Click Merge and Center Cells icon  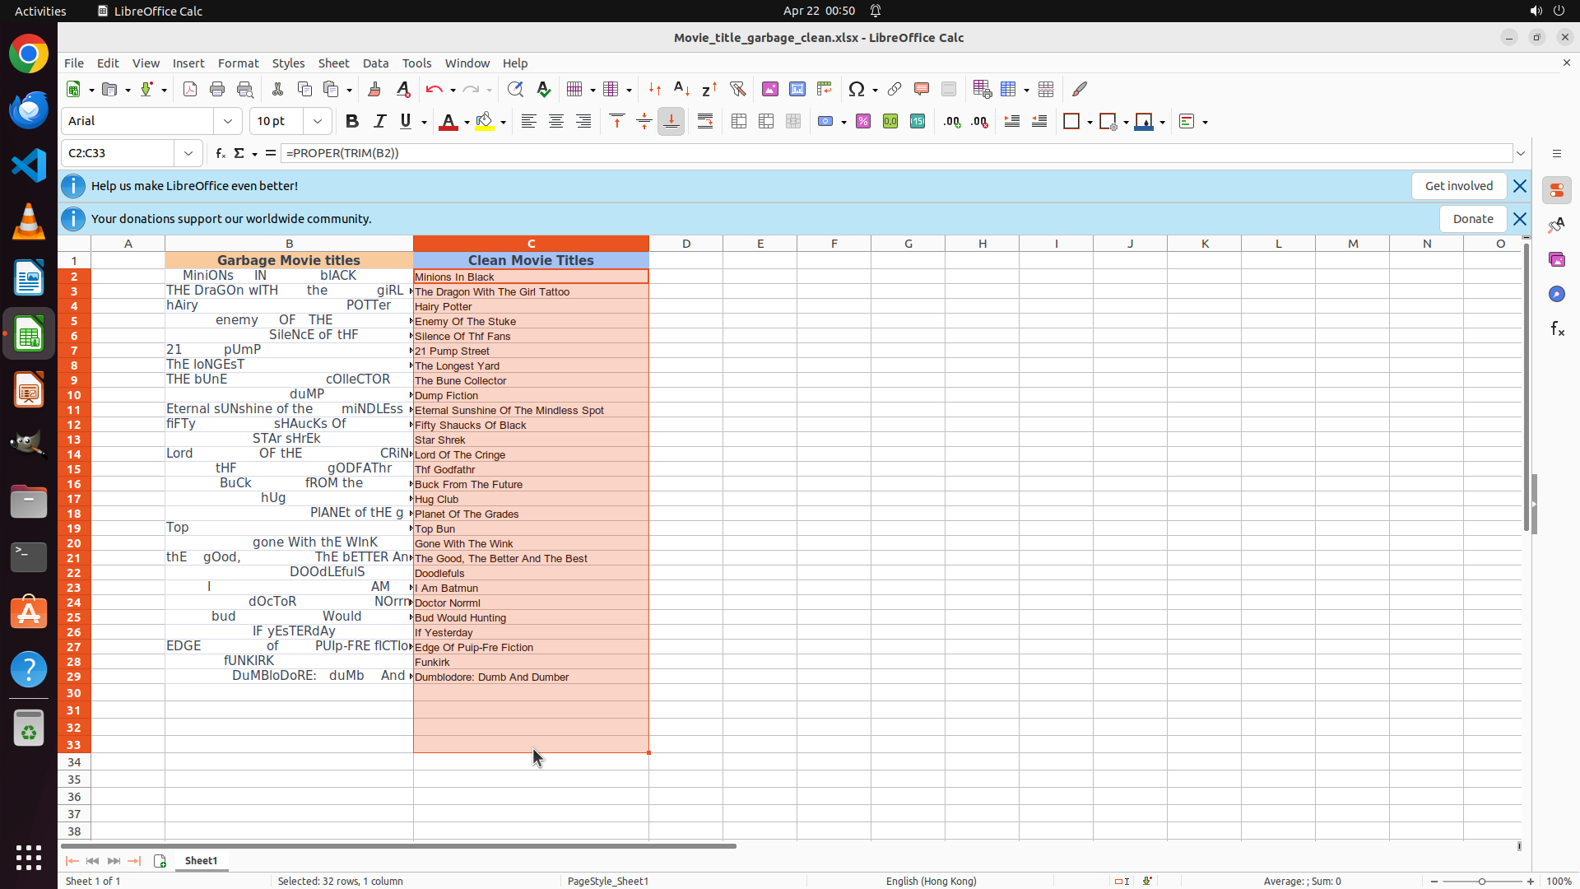pos(739,122)
